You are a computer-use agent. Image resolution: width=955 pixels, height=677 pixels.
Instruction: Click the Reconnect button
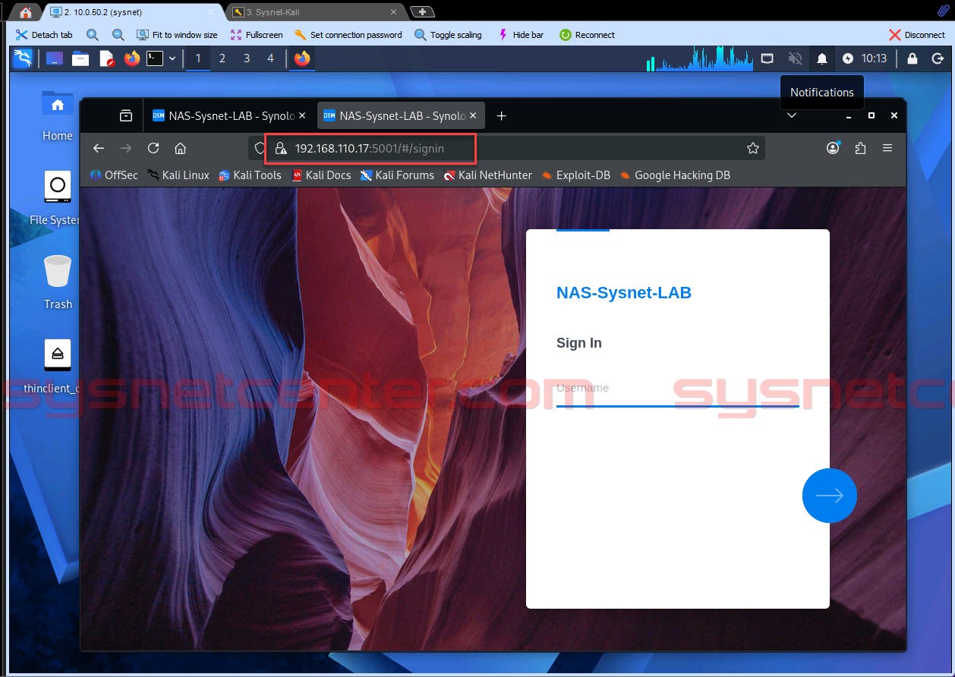tap(587, 35)
